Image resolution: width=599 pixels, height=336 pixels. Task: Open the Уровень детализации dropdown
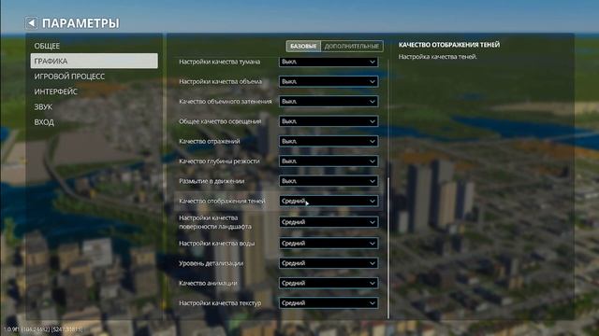point(329,263)
